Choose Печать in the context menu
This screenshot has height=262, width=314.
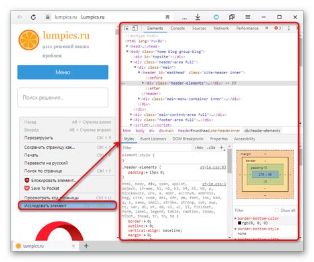tap(68, 155)
